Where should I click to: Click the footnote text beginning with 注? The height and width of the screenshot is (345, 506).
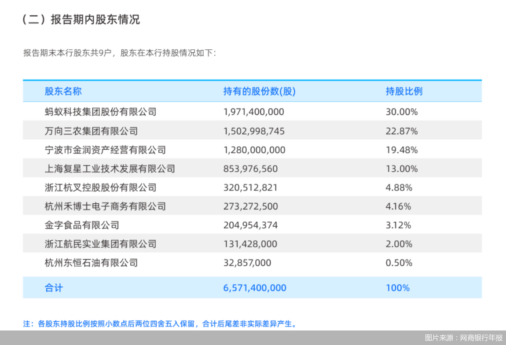[x=159, y=323]
